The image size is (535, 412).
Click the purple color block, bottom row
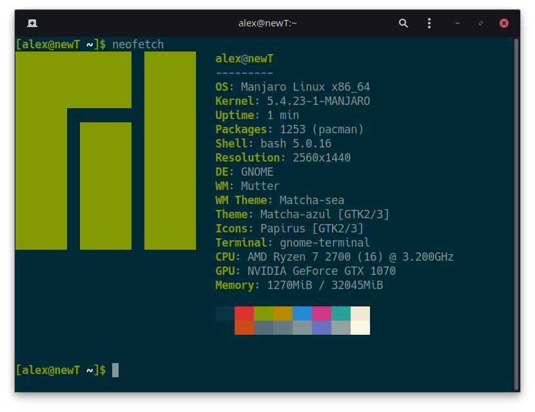(322, 328)
